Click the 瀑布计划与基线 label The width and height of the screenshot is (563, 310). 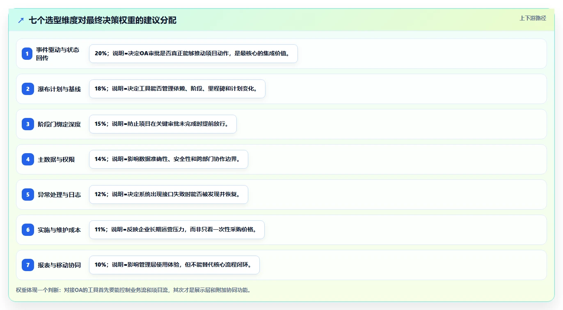tap(60, 89)
